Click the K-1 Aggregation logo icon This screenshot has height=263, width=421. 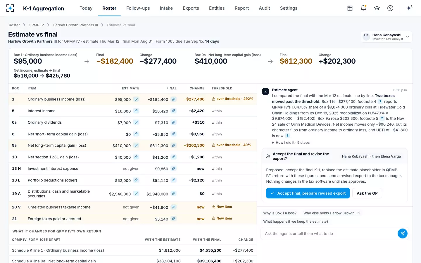click(10, 8)
